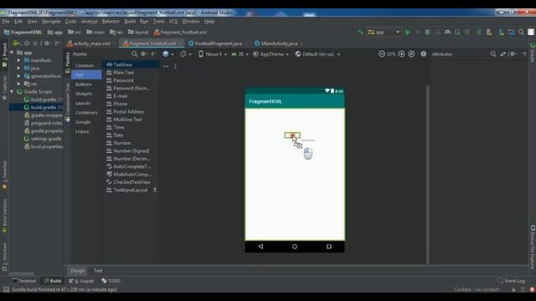Zoom out the design preview
The height and width of the screenshot is (301, 536).
[x=382, y=54]
